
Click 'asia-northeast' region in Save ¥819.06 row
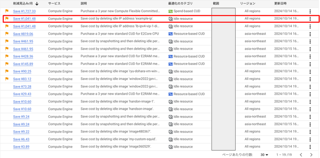(255, 34)
